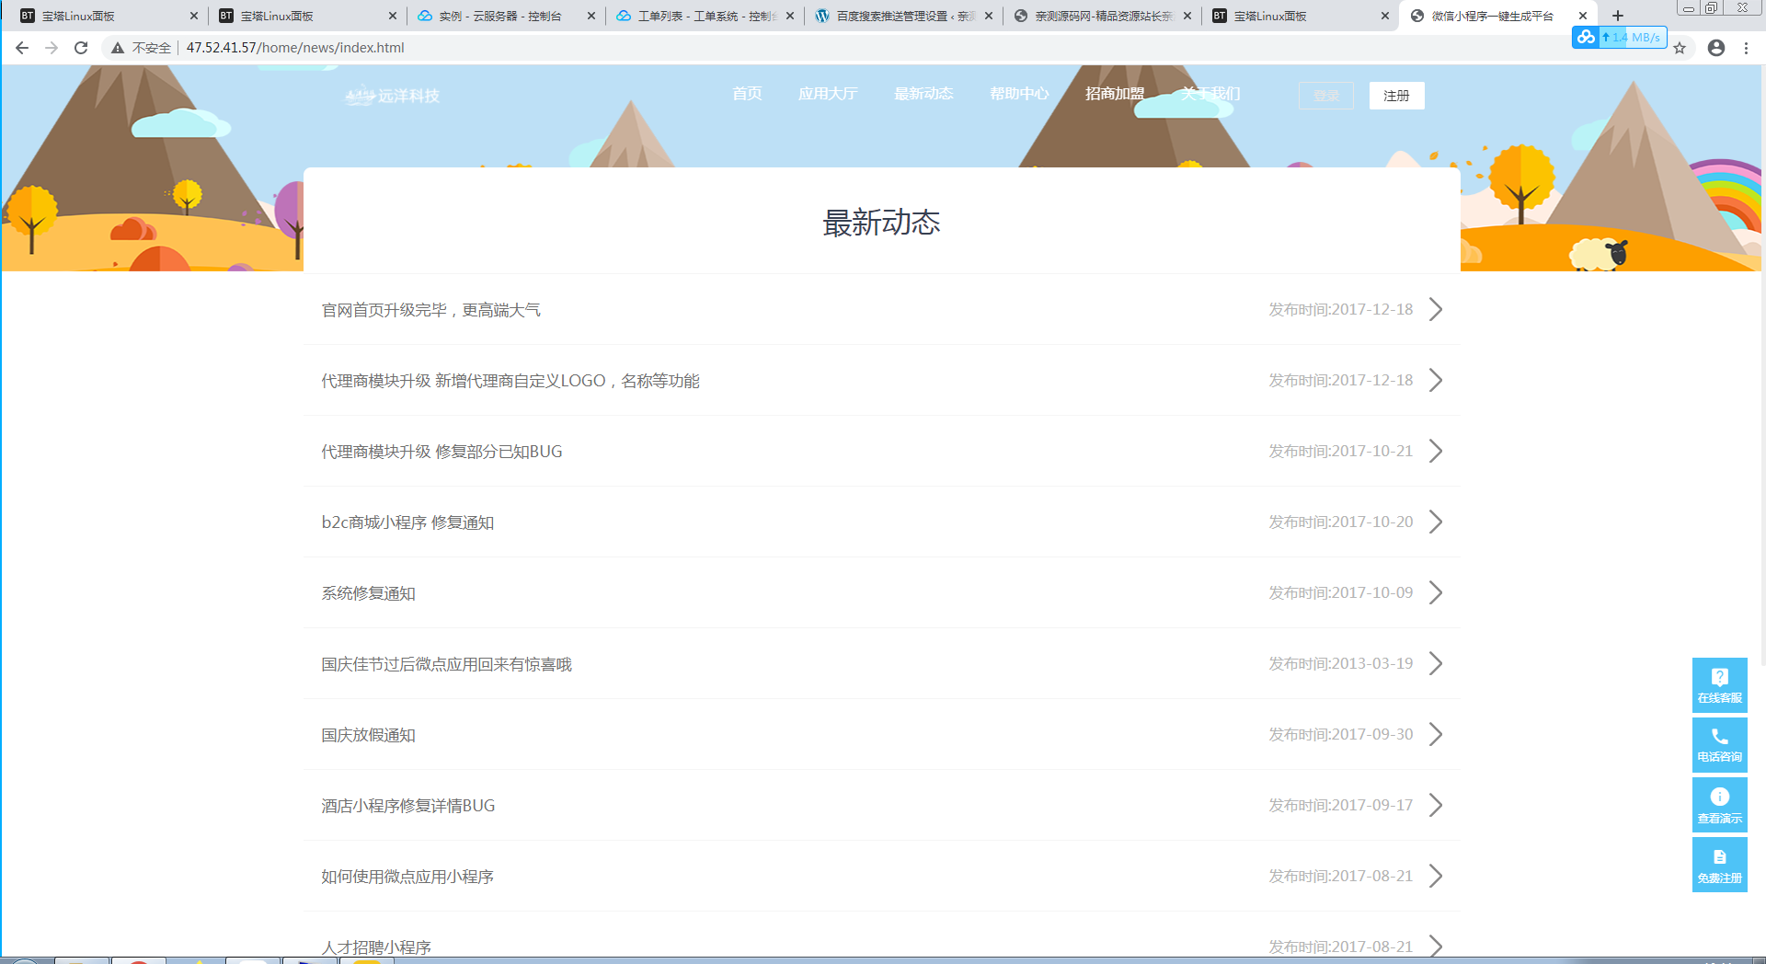The width and height of the screenshot is (1766, 964).
Task: Open news 酒店小程序修复详情BUG
Action: (x=407, y=806)
